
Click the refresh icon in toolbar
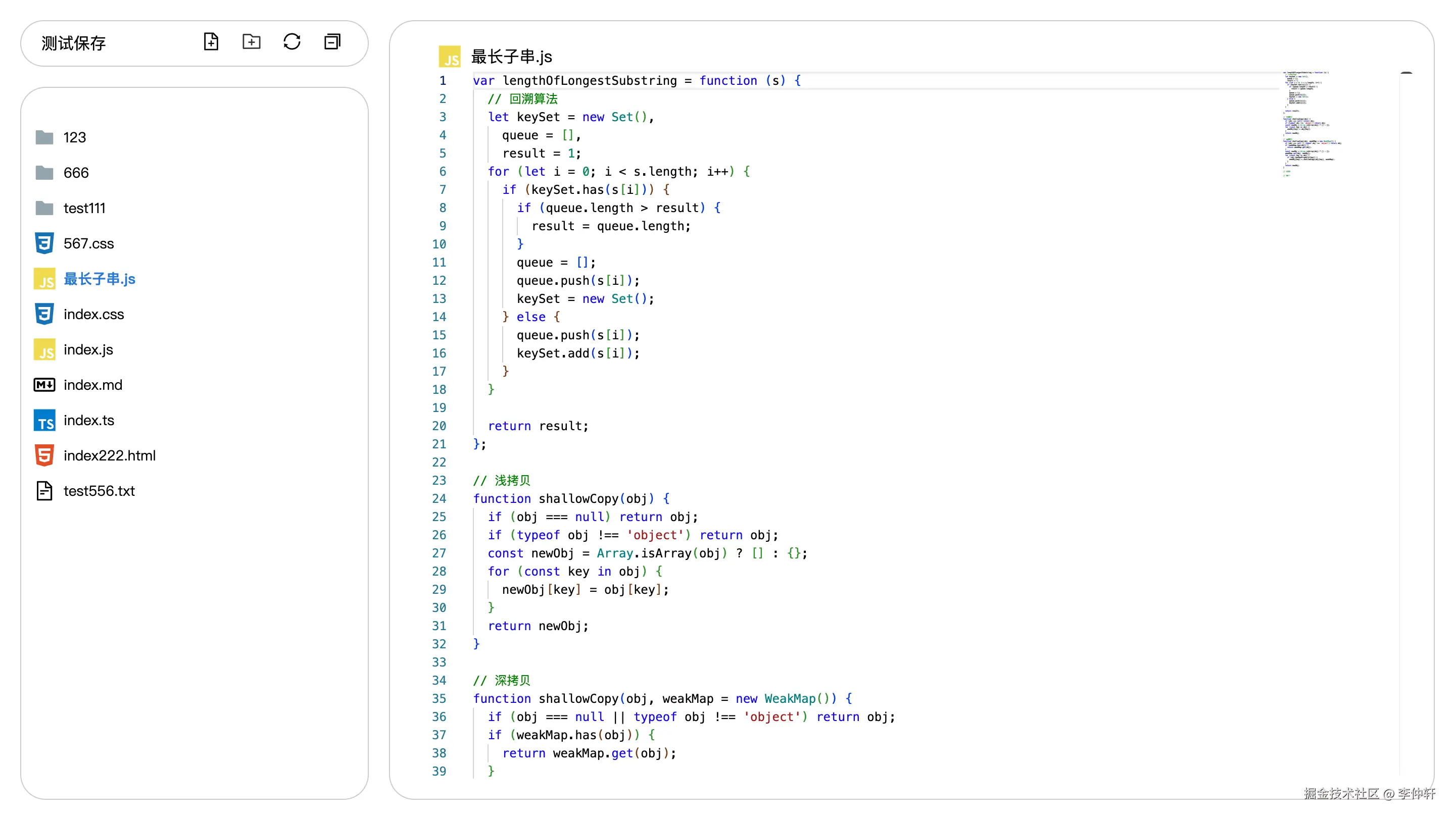(x=292, y=42)
